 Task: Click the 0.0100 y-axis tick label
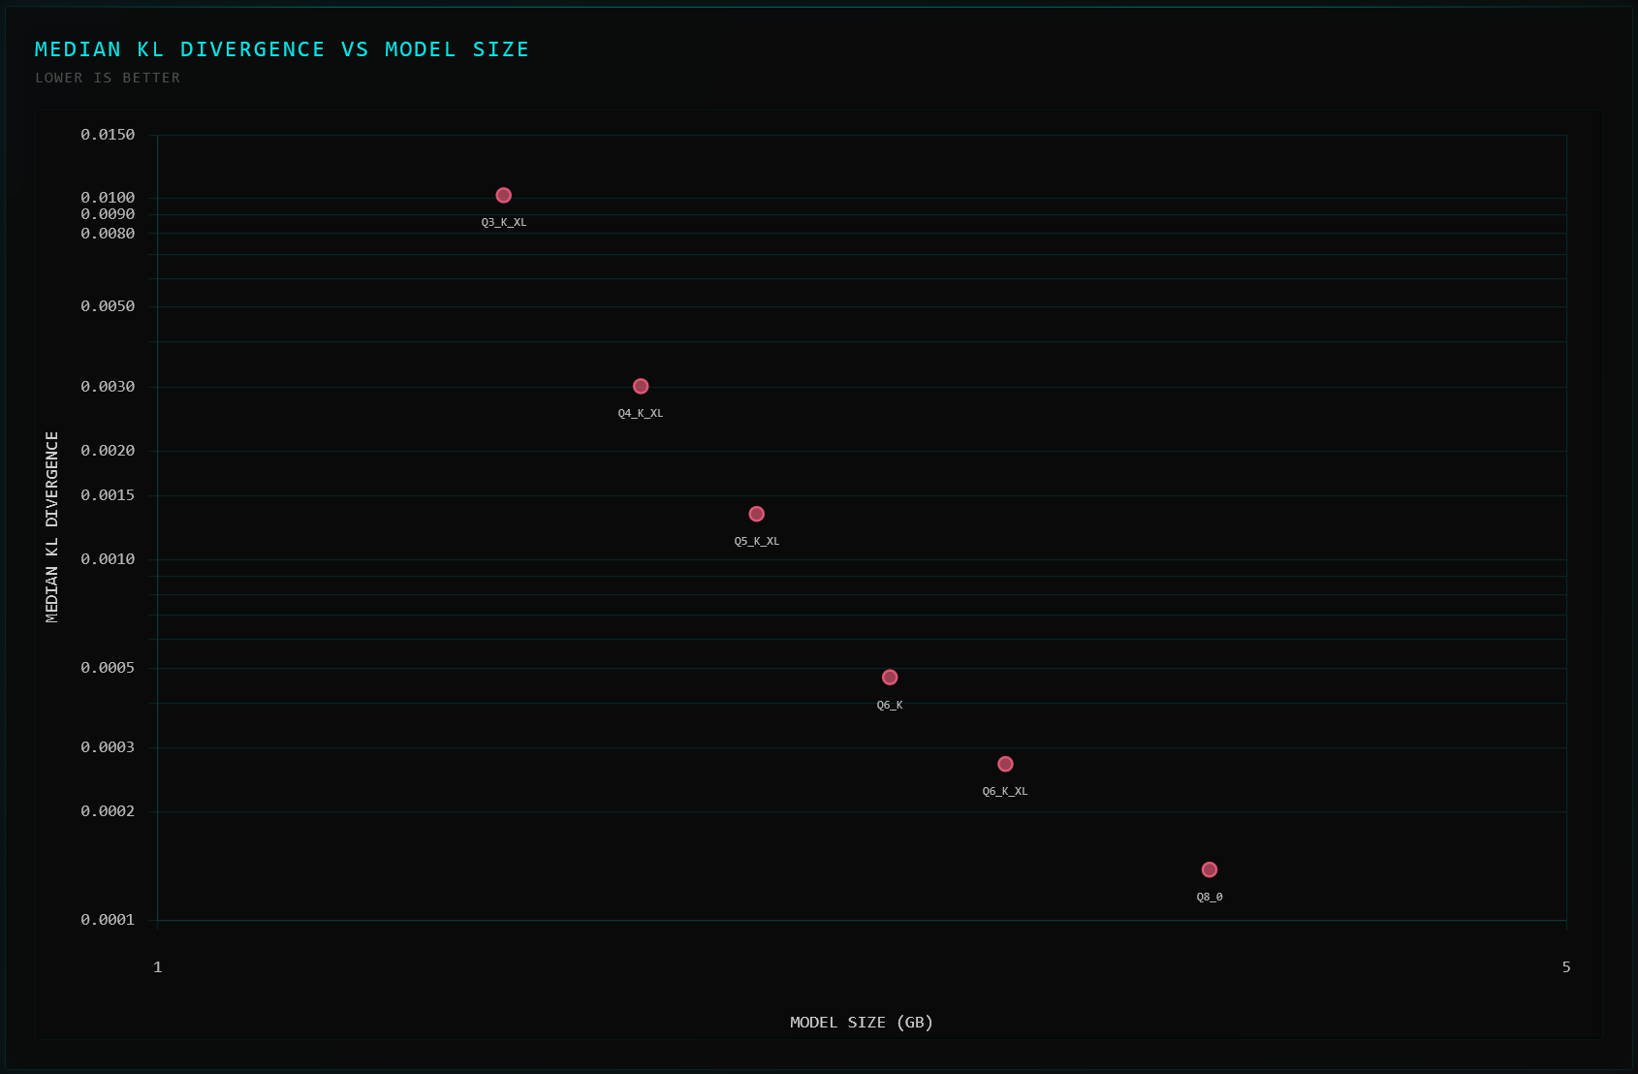coord(108,198)
